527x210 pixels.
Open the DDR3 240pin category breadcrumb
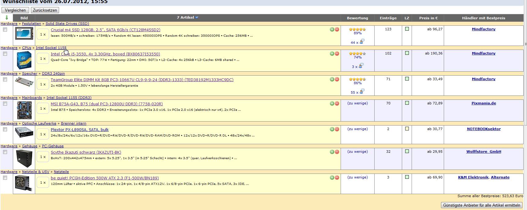[x=53, y=73]
